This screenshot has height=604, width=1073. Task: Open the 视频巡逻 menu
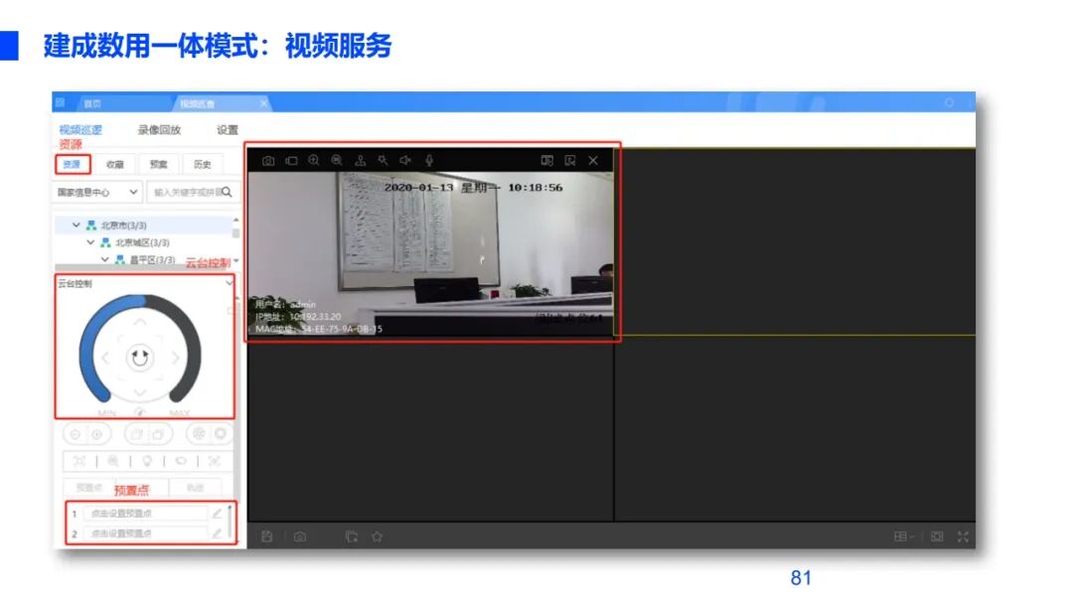pos(80,130)
